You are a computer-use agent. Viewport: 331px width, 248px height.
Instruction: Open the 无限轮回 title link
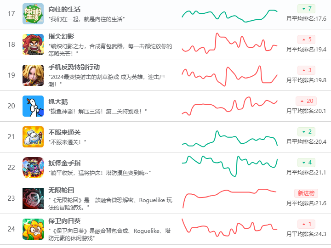[x=61, y=190]
